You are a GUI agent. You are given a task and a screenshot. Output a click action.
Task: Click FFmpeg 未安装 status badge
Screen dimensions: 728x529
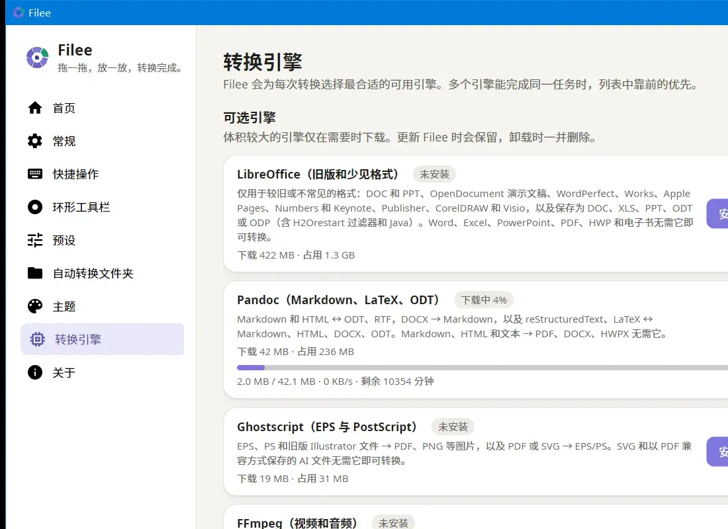pos(393,523)
